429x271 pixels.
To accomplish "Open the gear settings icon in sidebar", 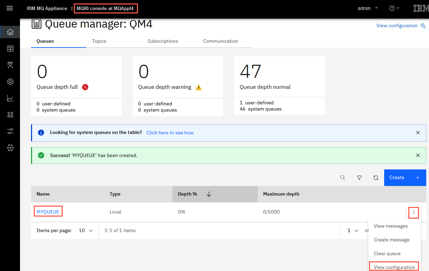I will (10, 82).
